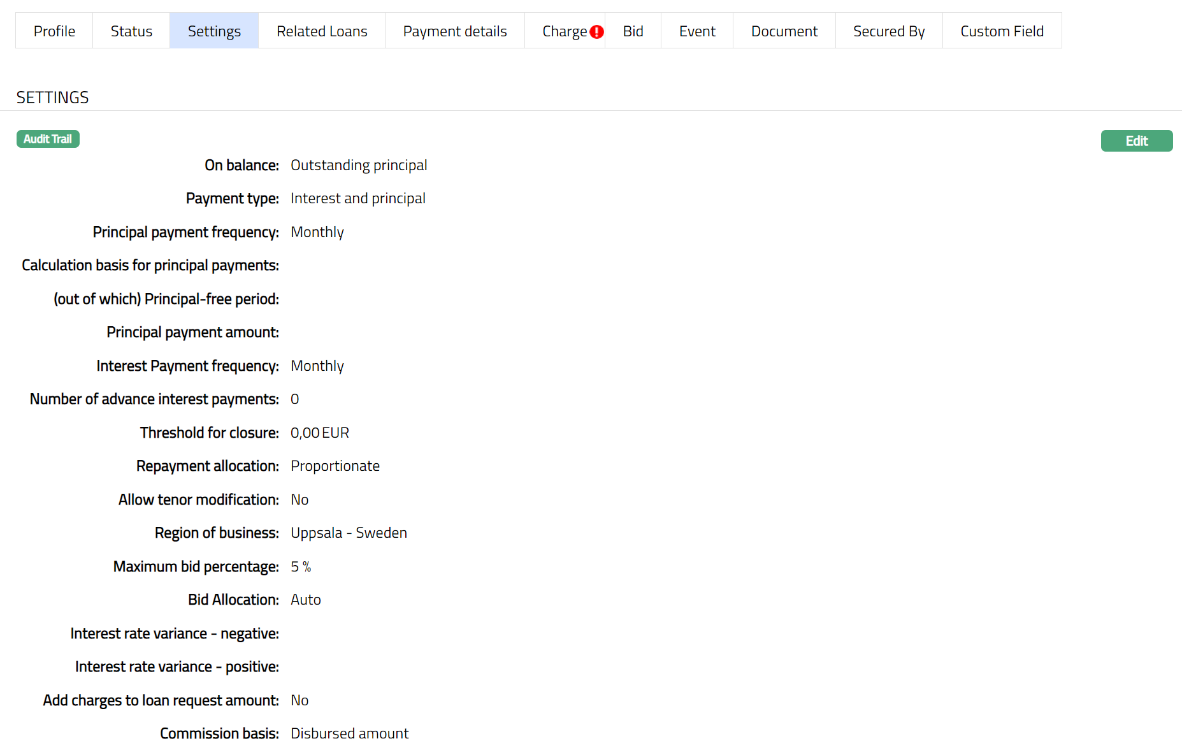Open the Event tab
Image resolution: width=1182 pixels, height=755 pixels.
[697, 31]
